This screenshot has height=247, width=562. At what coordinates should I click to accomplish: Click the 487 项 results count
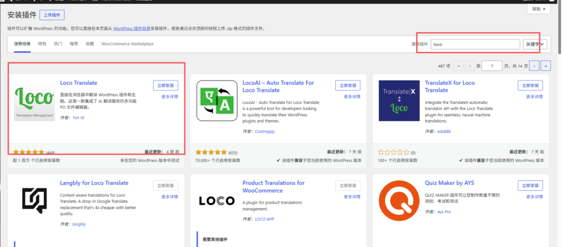tap(444, 66)
